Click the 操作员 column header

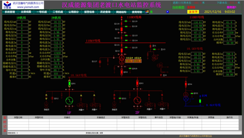tap(229, 117)
